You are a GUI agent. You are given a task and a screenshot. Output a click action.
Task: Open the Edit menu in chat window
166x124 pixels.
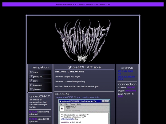pyautogui.click(x=66, y=104)
